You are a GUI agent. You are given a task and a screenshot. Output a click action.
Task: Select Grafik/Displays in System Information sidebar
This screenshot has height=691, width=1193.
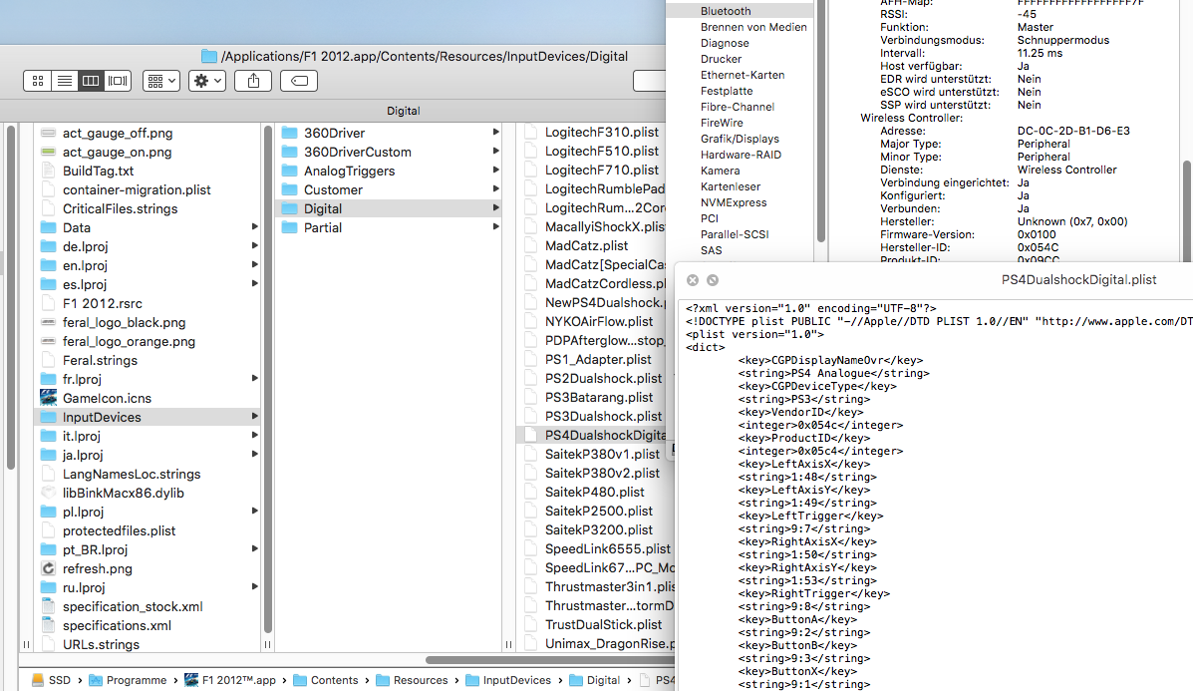pyautogui.click(x=740, y=139)
